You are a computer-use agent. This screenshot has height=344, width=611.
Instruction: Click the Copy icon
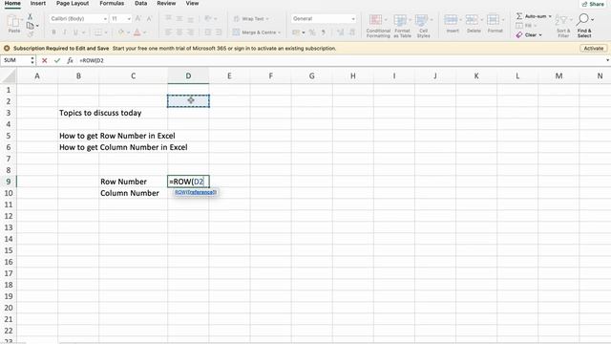[x=30, y=26]
